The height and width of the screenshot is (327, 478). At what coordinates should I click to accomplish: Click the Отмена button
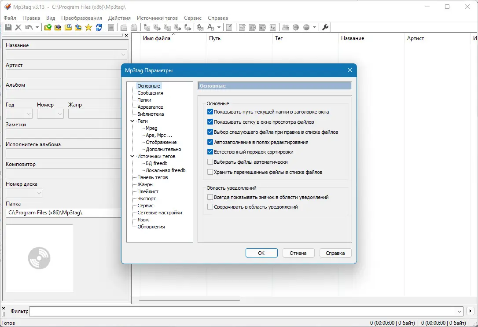point(298,253)
